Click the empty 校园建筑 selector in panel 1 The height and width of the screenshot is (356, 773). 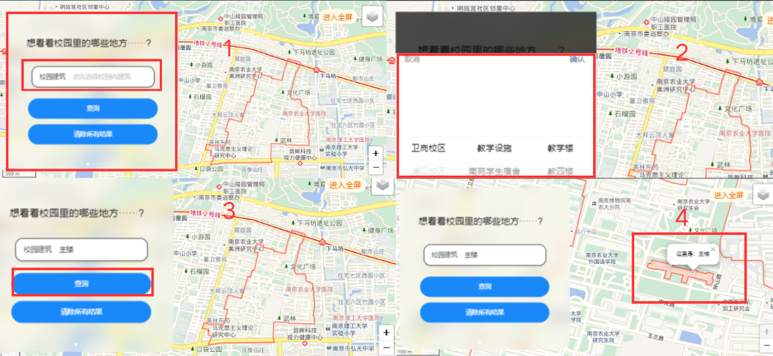coord(93,77)
